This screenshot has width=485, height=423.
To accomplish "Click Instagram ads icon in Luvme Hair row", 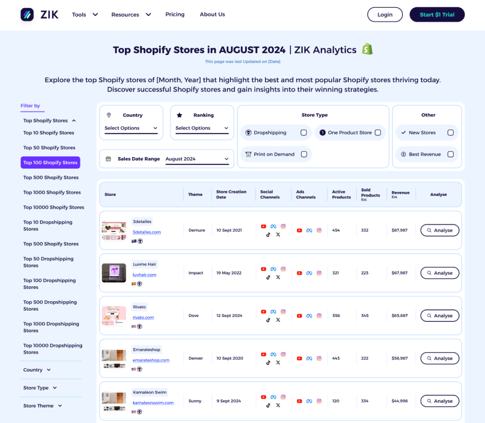I will [319, 273].
